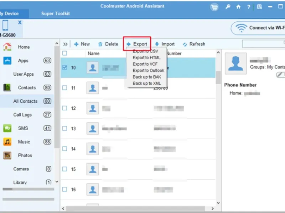This screenshot has height=213, width=285.
Task: Minimize the Coolmuster window
Action: tap(270, 7)
